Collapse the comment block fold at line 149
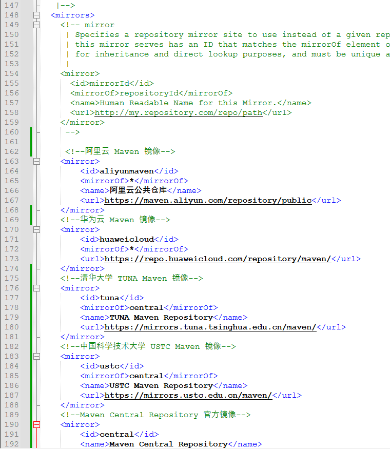Image resolution: width=390 pixels, height=449 pixels. (36, 25)
